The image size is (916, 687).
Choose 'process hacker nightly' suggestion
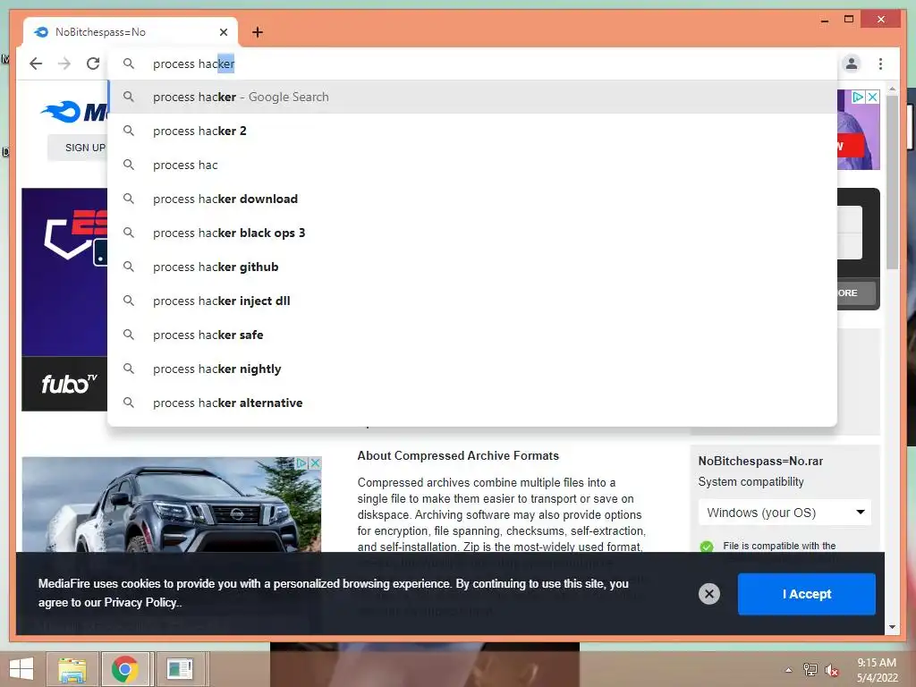coord(472,369)
